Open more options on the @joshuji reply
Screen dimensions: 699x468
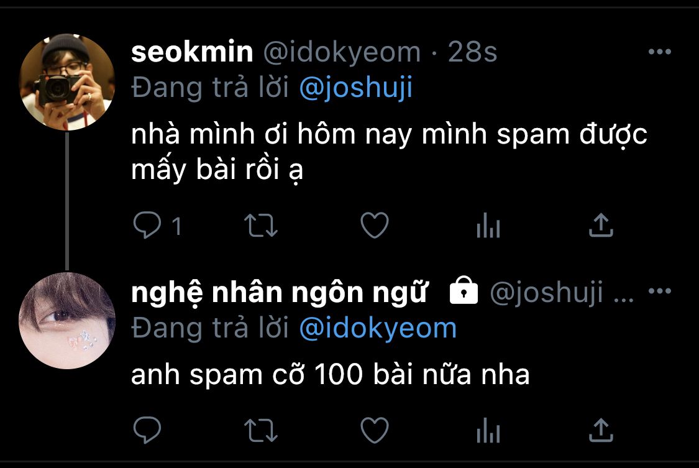click(660, 291)
